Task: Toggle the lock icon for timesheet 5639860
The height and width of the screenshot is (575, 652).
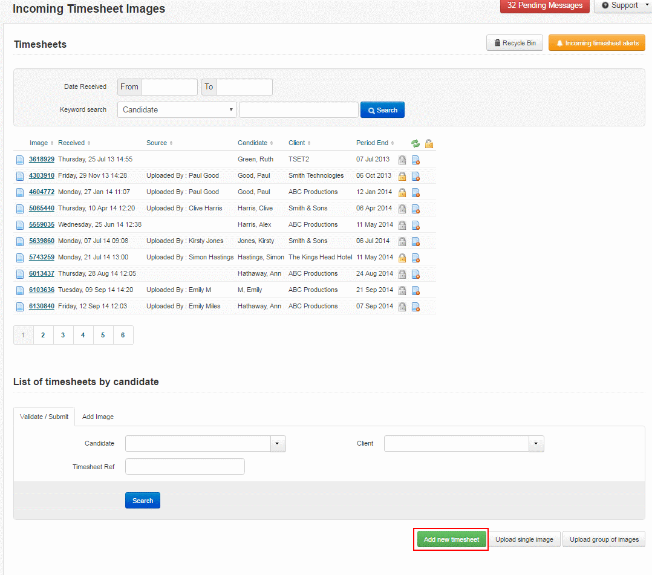Action: pos(402,241)
